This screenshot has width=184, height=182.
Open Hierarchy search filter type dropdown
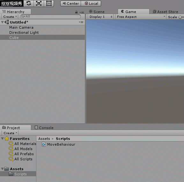23,17
